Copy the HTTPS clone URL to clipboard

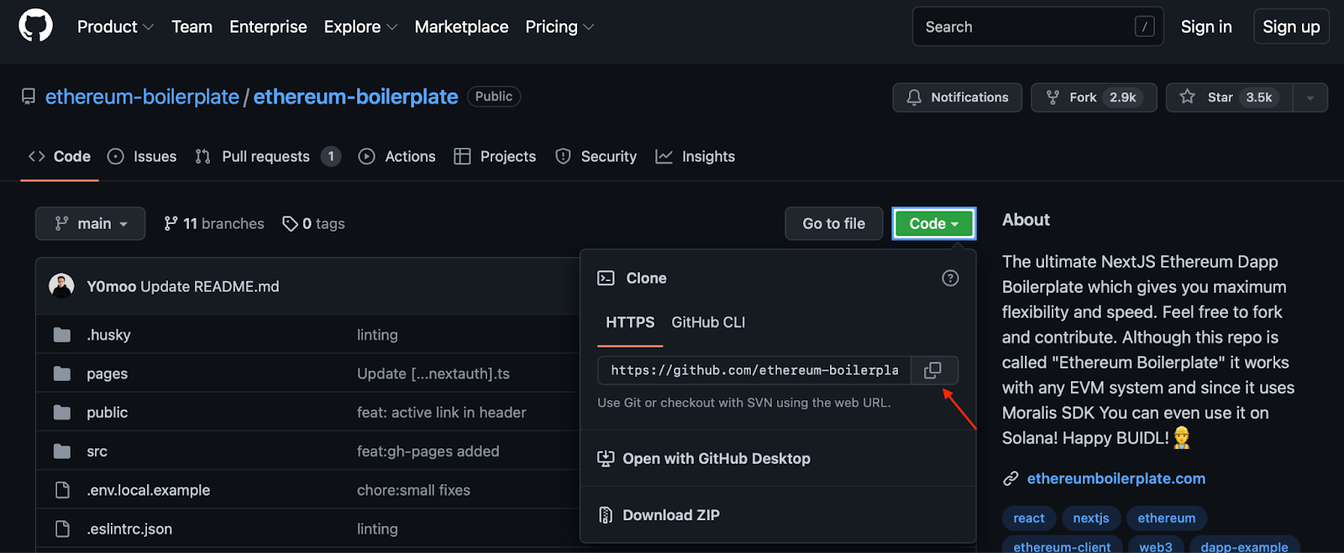tap(933, 370)
